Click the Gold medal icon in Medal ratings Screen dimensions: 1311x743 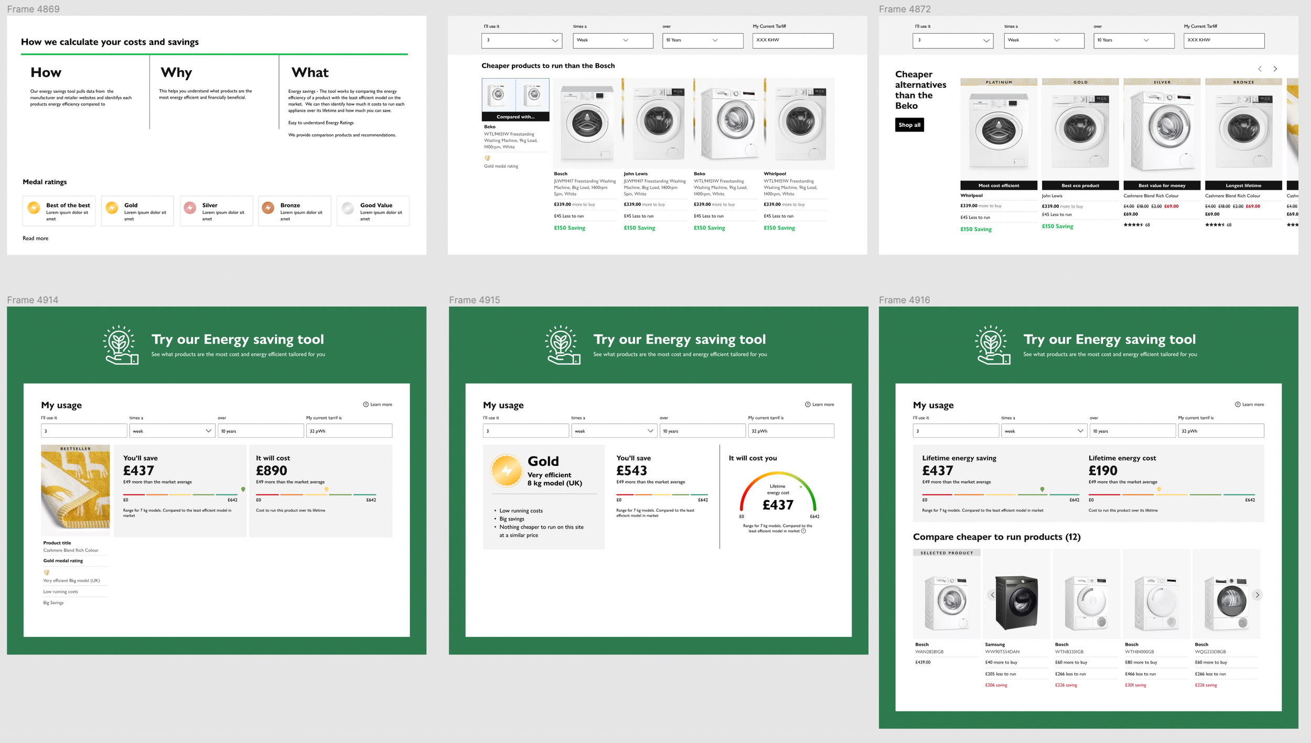coord(112,208)
